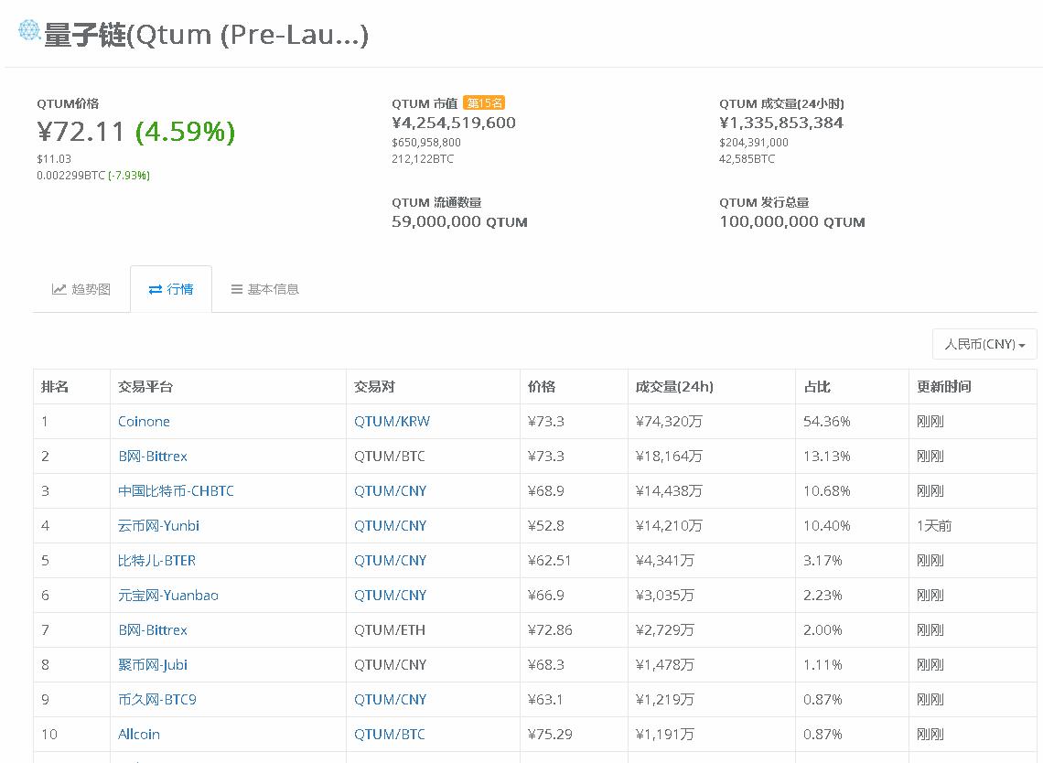Click QTUM/ETH text in row 7

click(x=389, y=630)
